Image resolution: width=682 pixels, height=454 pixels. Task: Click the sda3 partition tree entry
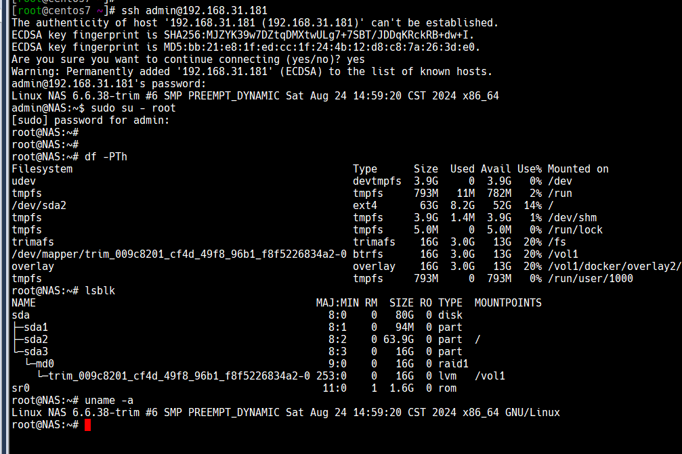36,351
